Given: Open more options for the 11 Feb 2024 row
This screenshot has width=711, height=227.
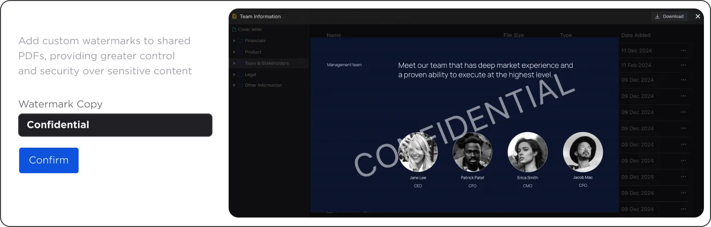Looking at the screenshot, I should click(x=683, y=65).
